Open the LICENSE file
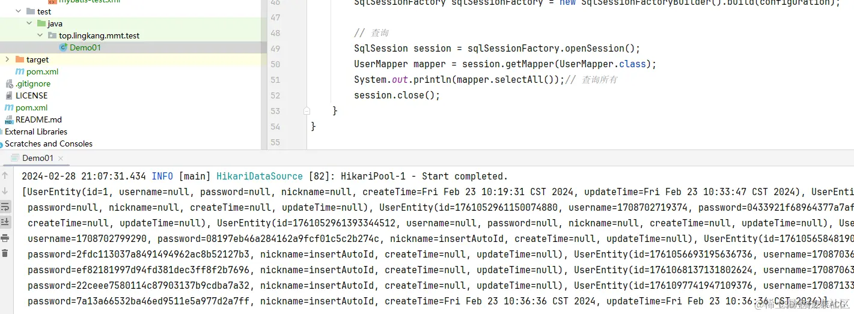 pyautogui.click(x=31, y=95)
